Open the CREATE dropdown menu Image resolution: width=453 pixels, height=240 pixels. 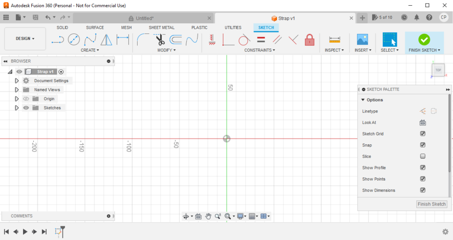(x=90, y=50)
